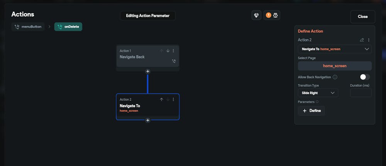
Task: Click Define to add parameters
Action: pos(312,111)
